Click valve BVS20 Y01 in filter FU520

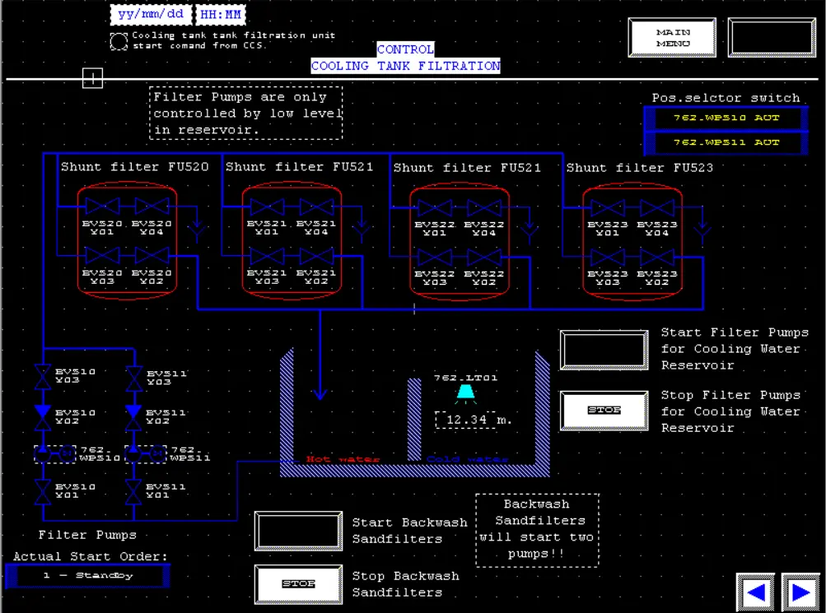101,207
